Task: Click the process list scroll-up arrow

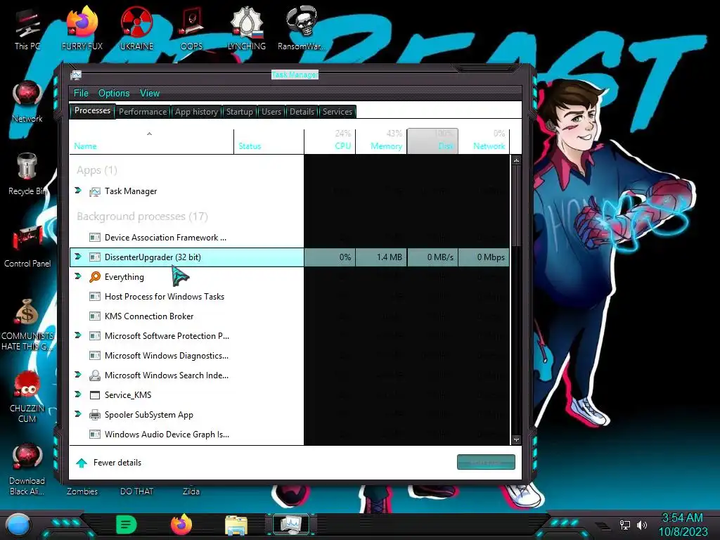Action: 517,160
